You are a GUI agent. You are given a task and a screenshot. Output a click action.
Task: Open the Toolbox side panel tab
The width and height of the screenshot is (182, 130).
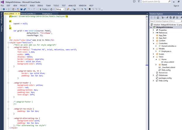tap(1, 29)
